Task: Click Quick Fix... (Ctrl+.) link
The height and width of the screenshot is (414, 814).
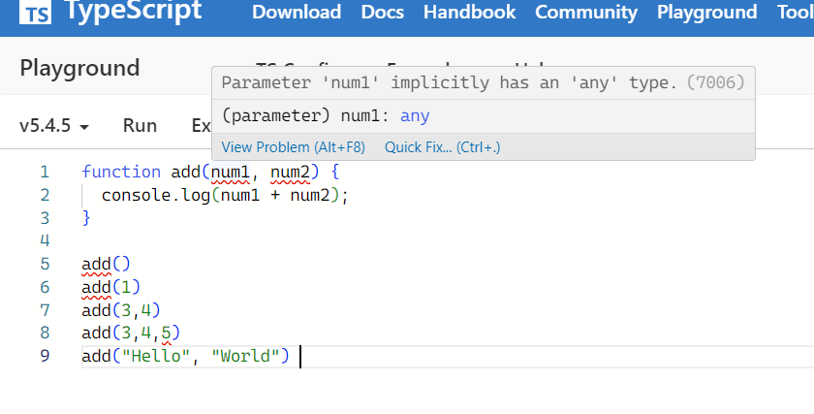Action: pyautogui.click(x=442, y=147)
